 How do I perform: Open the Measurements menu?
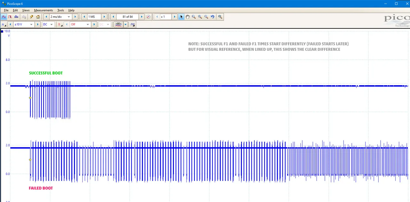[x=44, y=10]
